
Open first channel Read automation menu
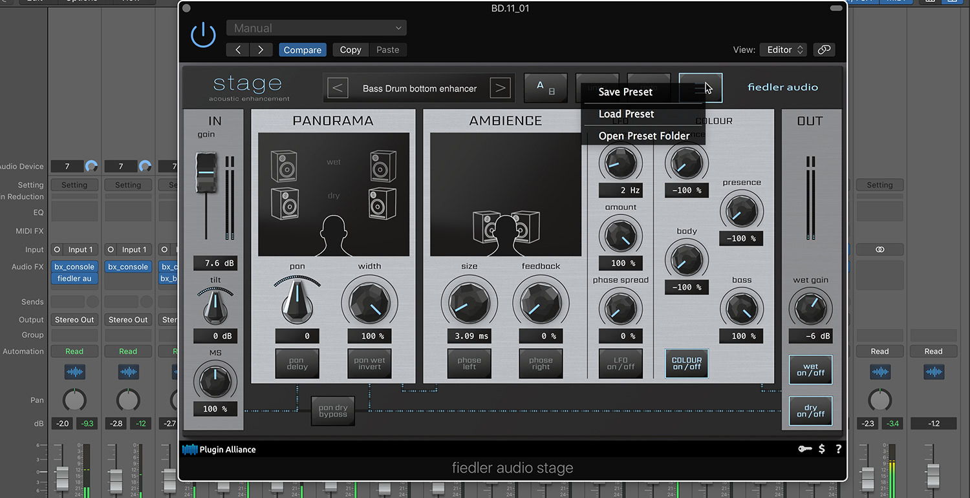[74, 351]
